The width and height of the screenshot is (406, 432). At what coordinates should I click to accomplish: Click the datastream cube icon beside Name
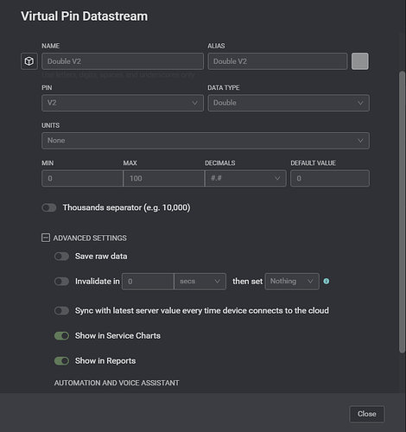point(29,61)
